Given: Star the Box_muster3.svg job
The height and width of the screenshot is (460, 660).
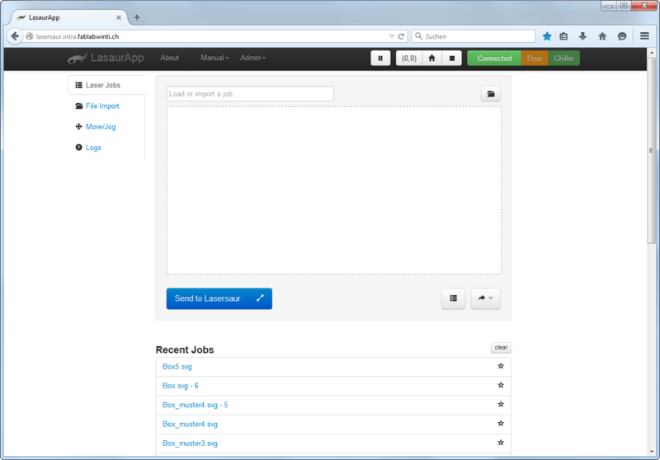Looking at the screenshot, I should click(501, 443).
